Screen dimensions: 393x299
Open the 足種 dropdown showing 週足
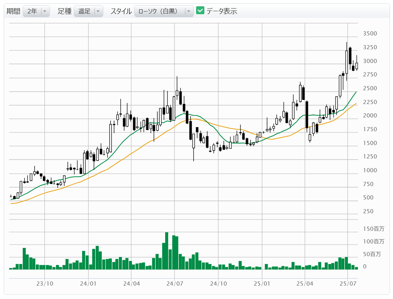click(x=88, y=11)
